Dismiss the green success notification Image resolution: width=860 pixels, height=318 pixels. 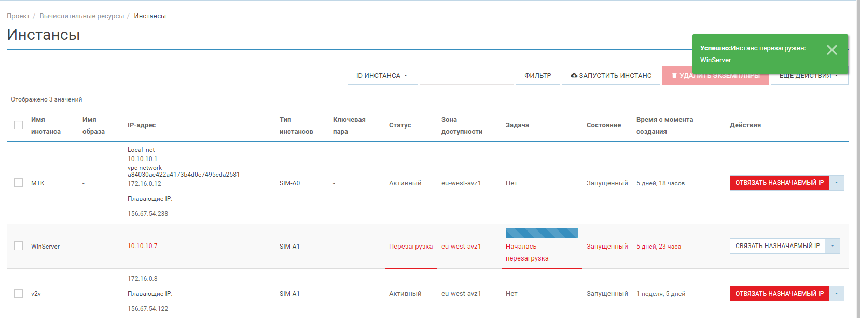(x=831, y=50)
